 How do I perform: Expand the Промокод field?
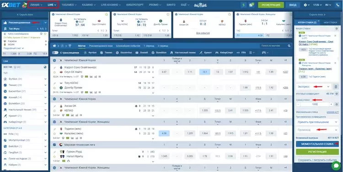point(317,130)
